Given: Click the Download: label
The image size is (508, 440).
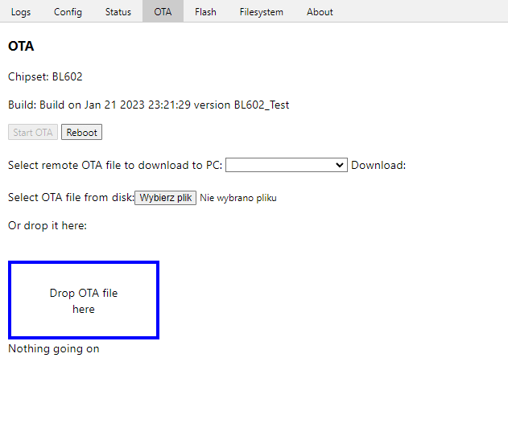Looking at the screenshot, I should [x=378, y=165].
